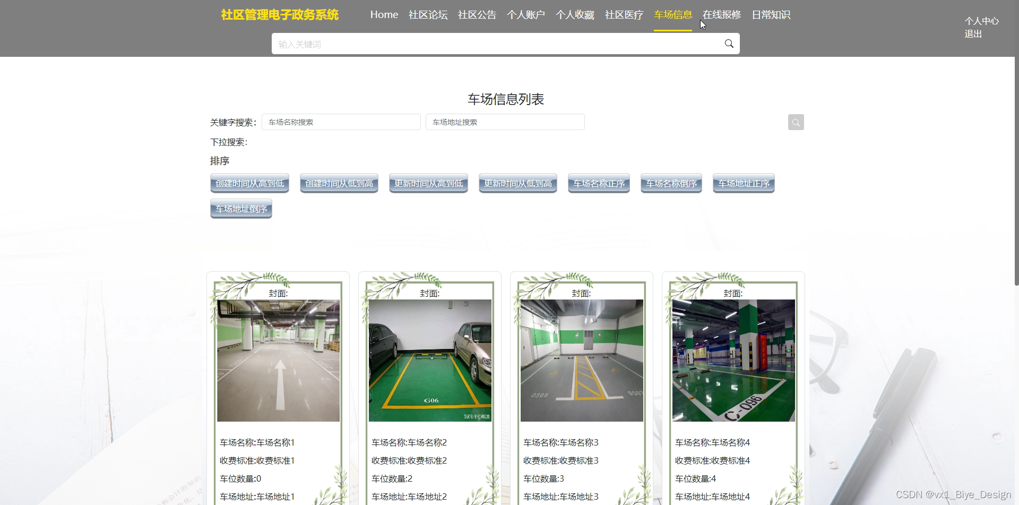Sort by 创建时间从低到高
Viewport: 1019px width, 505px height.
pyautogui.click(x=339, y=183)
